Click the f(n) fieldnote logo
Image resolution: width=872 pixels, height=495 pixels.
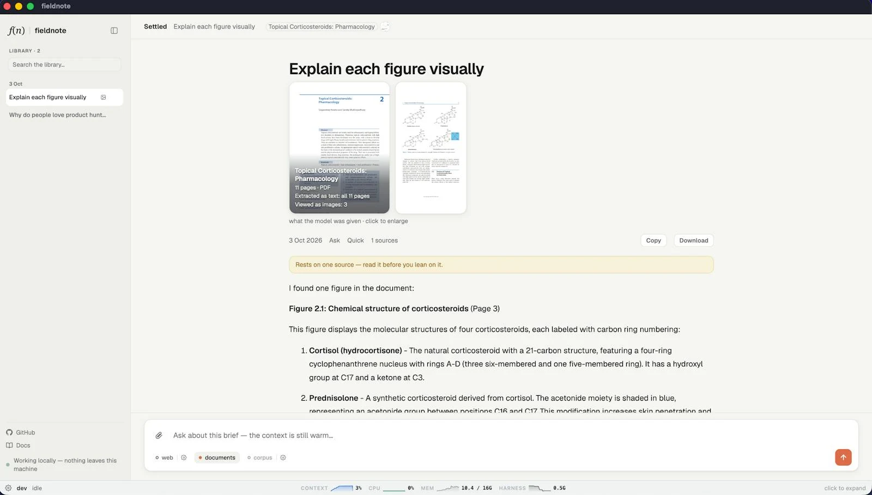[16, 31]
